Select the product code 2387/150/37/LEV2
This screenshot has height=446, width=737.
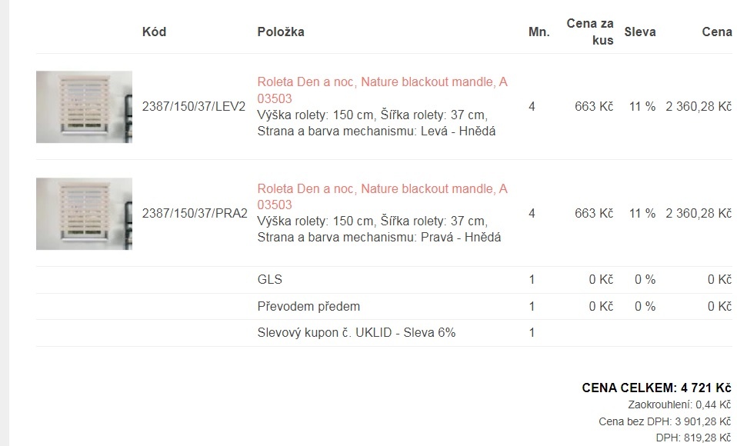point(194,107)
